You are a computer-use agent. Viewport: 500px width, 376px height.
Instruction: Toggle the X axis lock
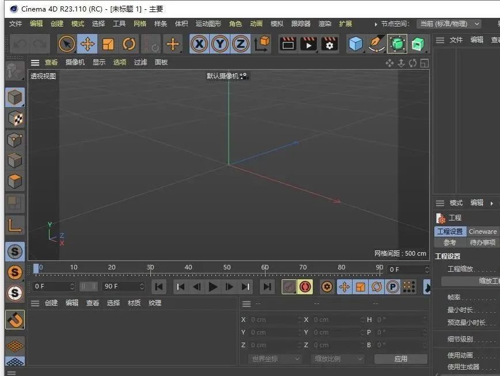click(x=199, y=44)
